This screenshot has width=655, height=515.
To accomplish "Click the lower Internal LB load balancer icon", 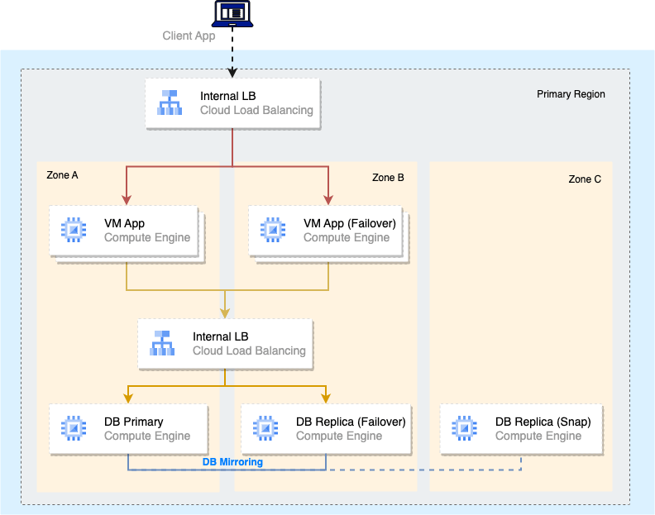I will [162, 343].
